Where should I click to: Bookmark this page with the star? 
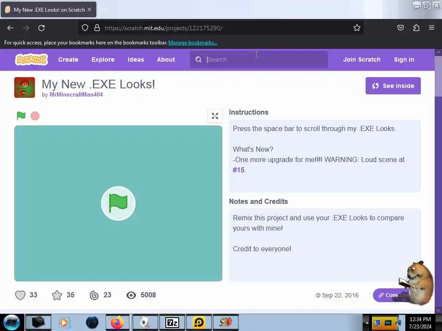coord(357,28)
